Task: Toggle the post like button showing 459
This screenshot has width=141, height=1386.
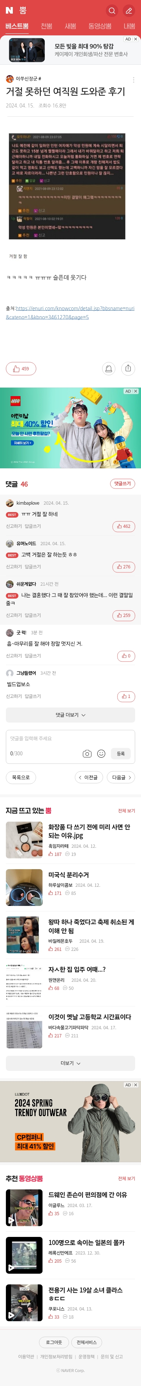Action: (21, 368)
